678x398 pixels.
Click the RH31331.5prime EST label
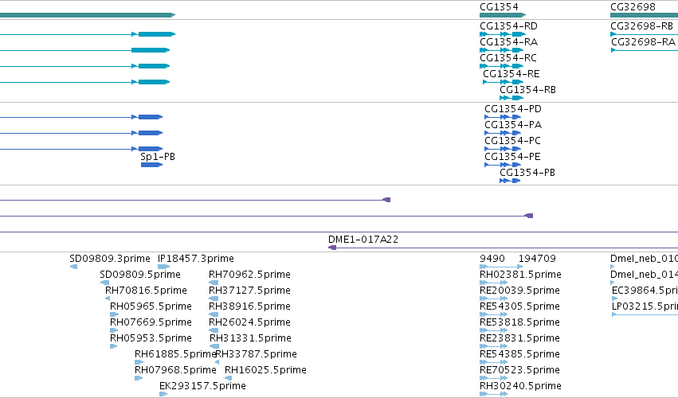(x=250, y=338)
